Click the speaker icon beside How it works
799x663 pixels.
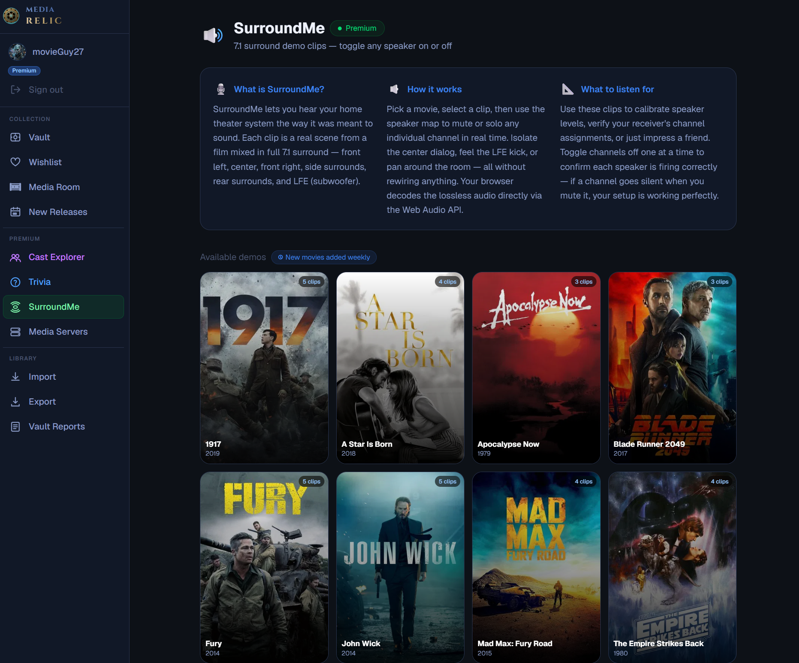[x=394, y=89]
